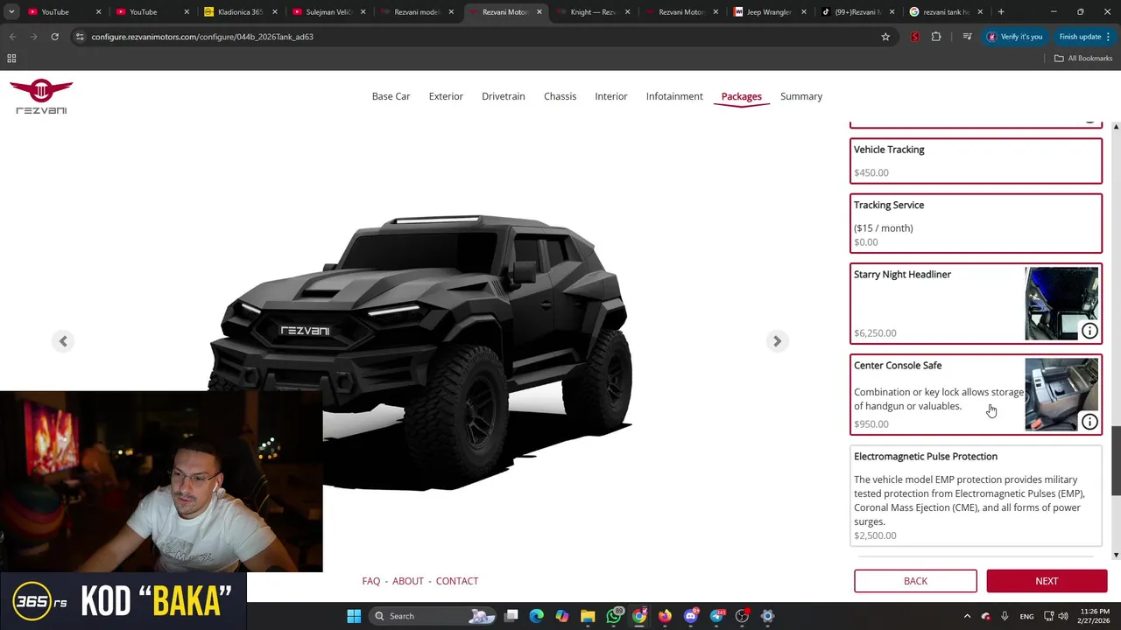Click the BACK button
1121x630 pixels.
(915, 581)
